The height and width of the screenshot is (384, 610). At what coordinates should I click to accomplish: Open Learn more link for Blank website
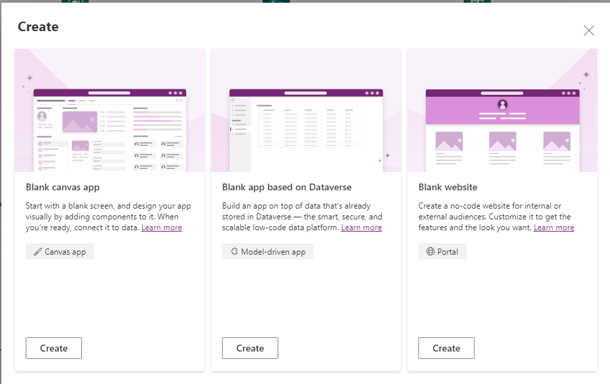coord(553,228)
